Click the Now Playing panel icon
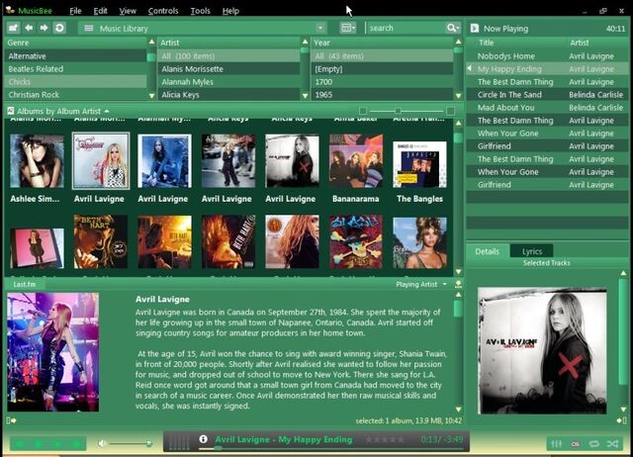633x457 pixels. click(x=475, y=29)
